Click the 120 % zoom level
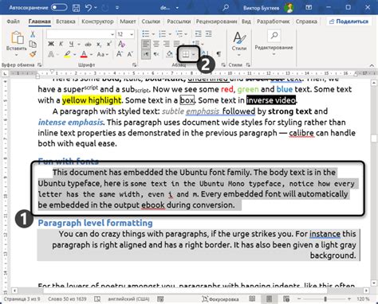 [364, 299]
